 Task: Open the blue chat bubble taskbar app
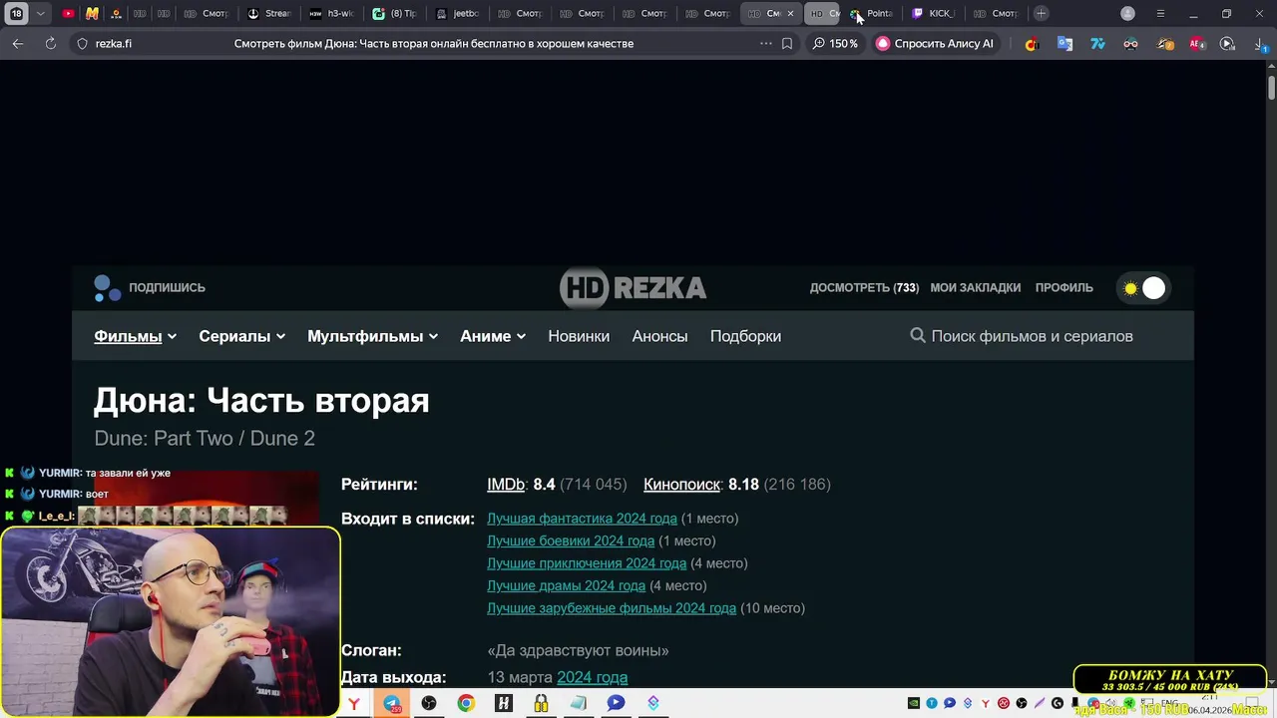[616, 704]
